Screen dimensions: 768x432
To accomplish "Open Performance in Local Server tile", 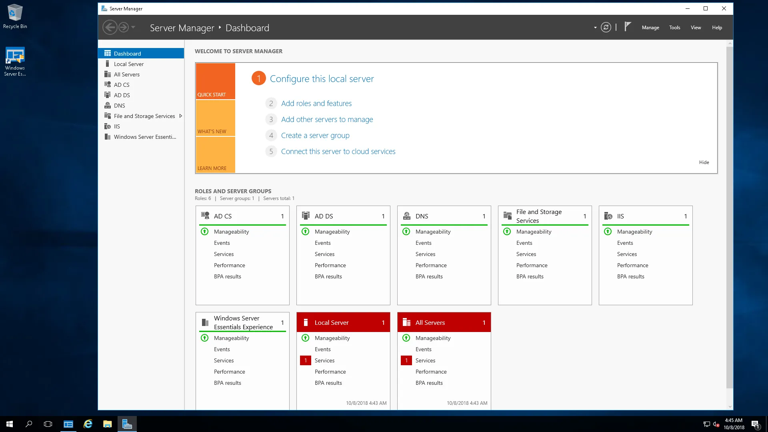I will [330, 372].
